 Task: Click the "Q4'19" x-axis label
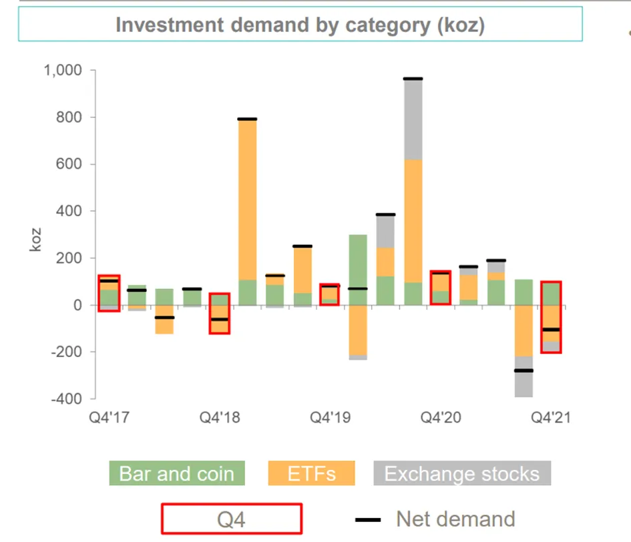[x=330, y=417]
